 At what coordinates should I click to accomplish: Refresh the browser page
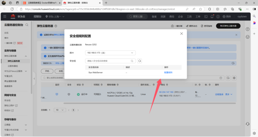[12, 9]
